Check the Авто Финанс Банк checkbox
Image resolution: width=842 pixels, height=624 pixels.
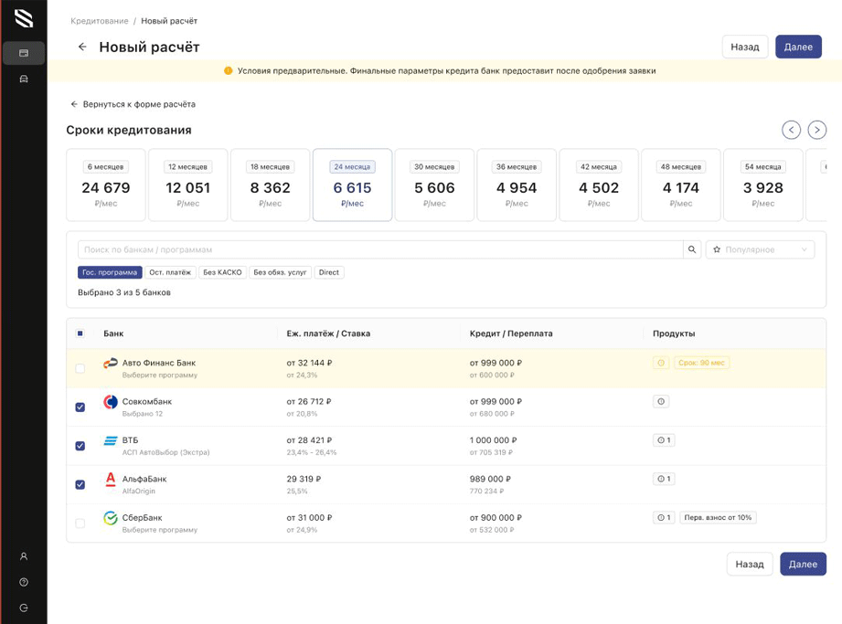tap(80, 368)
